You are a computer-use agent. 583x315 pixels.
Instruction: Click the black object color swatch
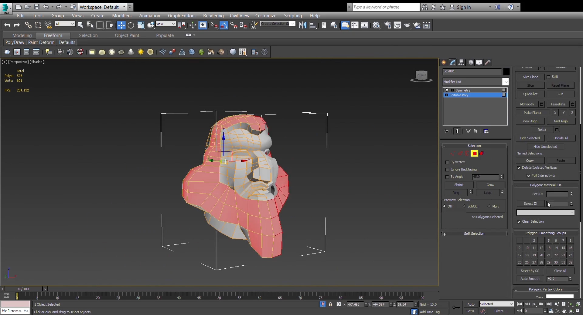coord(506,71)
